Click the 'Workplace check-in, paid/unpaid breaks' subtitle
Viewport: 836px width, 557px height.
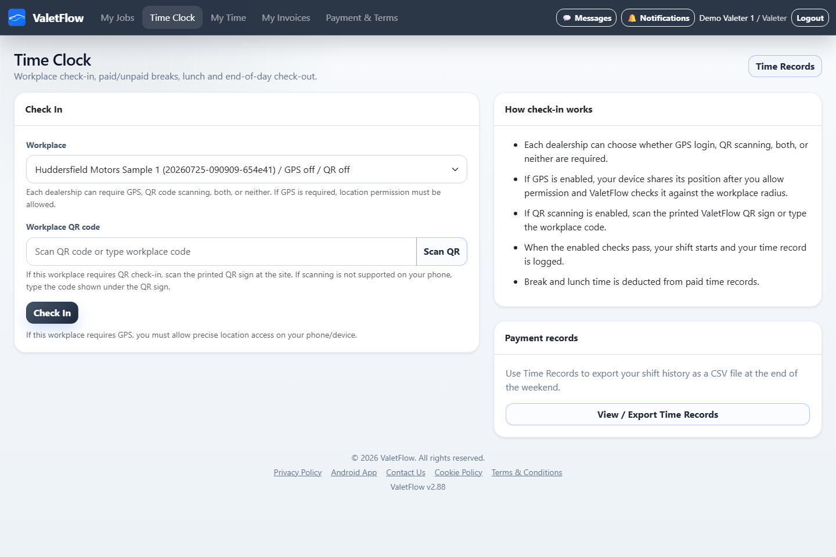point(165,76)
